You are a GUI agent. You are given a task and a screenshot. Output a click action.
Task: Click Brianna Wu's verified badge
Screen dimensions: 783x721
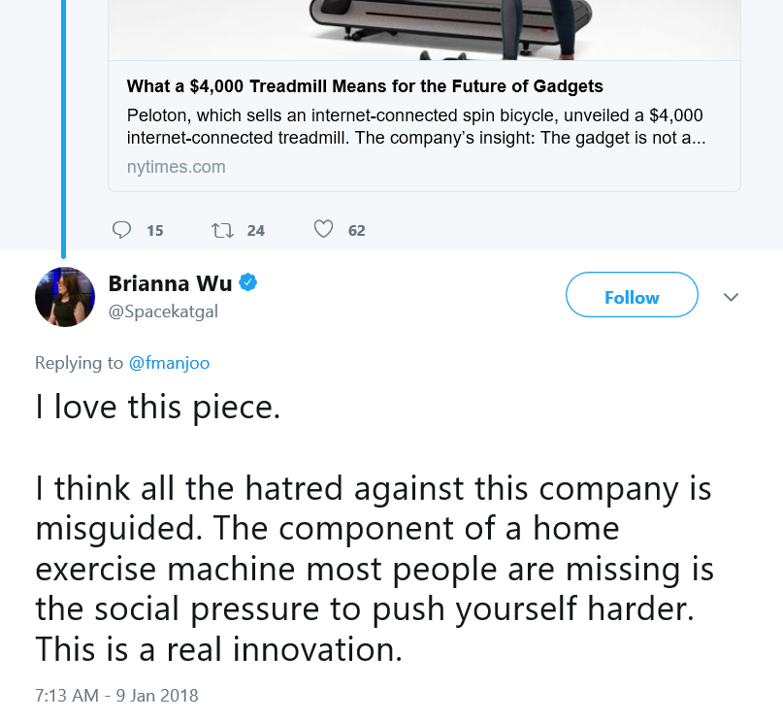pyautogui.click(x=248, y=282)
